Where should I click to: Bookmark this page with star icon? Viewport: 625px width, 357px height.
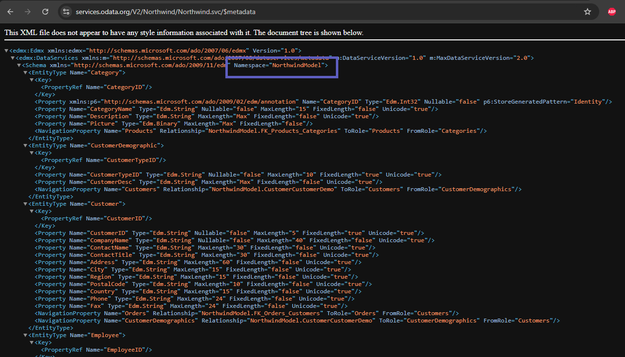(x=587, y=12)
